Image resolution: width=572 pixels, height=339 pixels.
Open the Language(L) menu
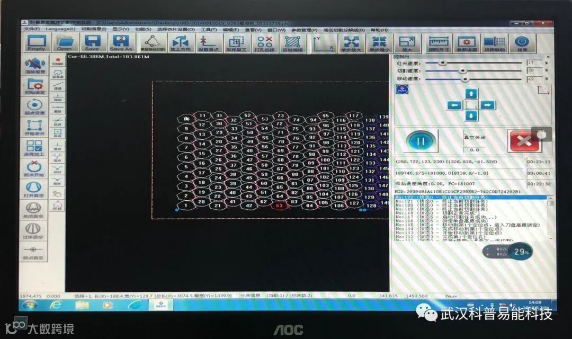(x=60, y=29)
